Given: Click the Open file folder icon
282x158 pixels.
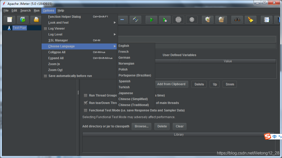Looking at the screenshot, I should (36, 20).
